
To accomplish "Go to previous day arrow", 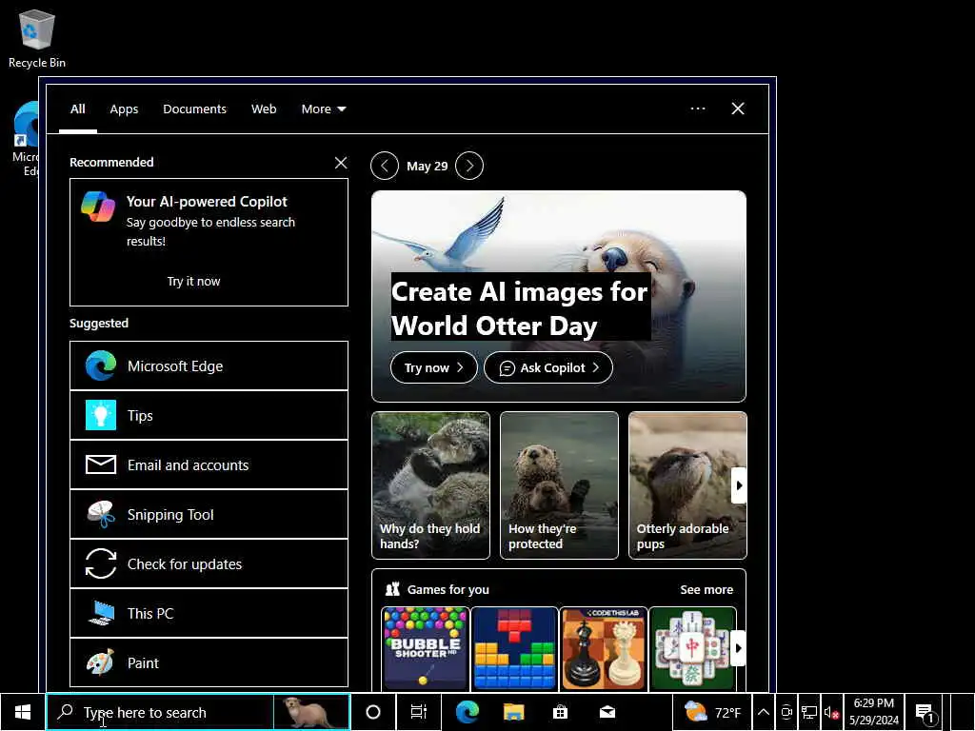I will 385,166.
